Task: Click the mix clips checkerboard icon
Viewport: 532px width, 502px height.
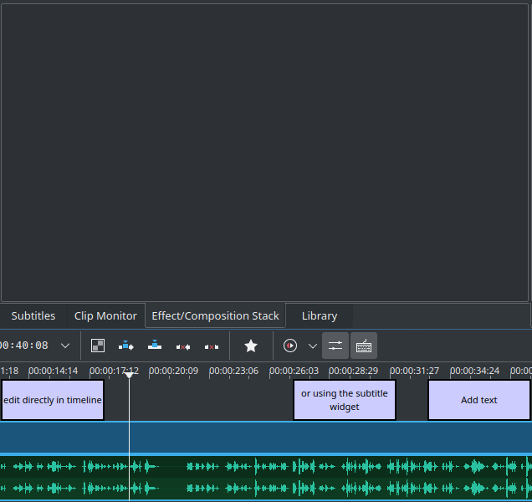Action: pos(98,346)
